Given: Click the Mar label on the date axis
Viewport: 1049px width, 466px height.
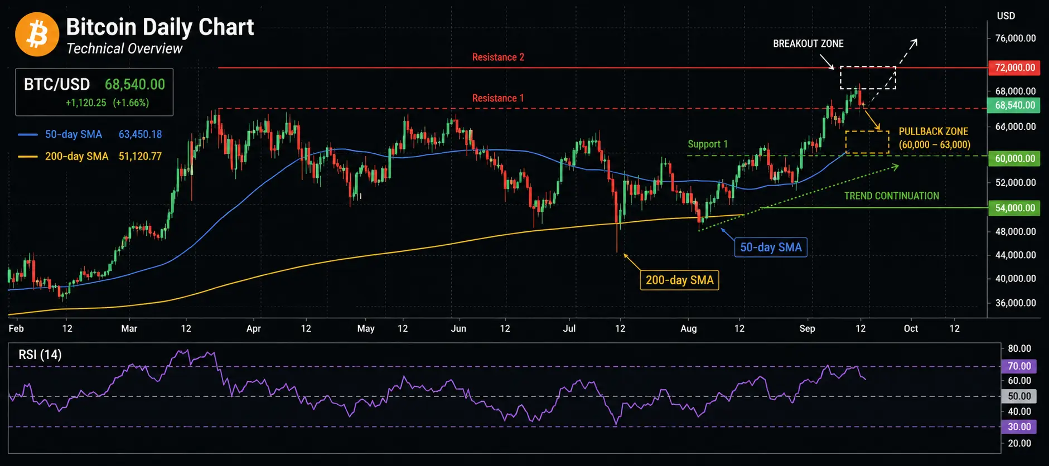Looking at the screenshot, I should click(x=129, y=328).
